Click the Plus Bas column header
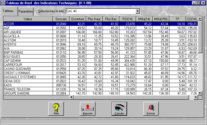This screenshot has height=125, width=207. [x=111, y=19]
